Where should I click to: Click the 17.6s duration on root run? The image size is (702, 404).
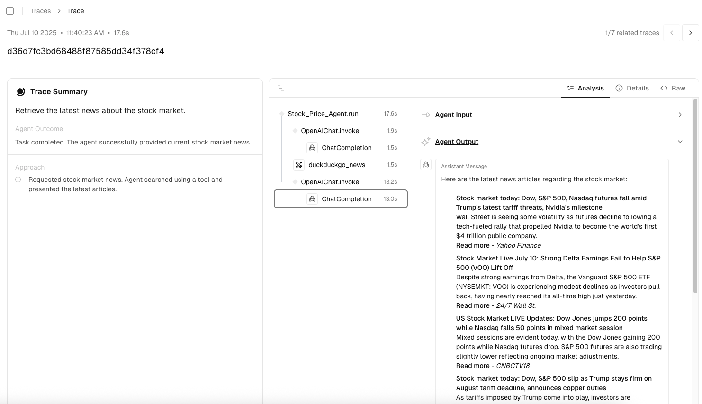[390, 114]
